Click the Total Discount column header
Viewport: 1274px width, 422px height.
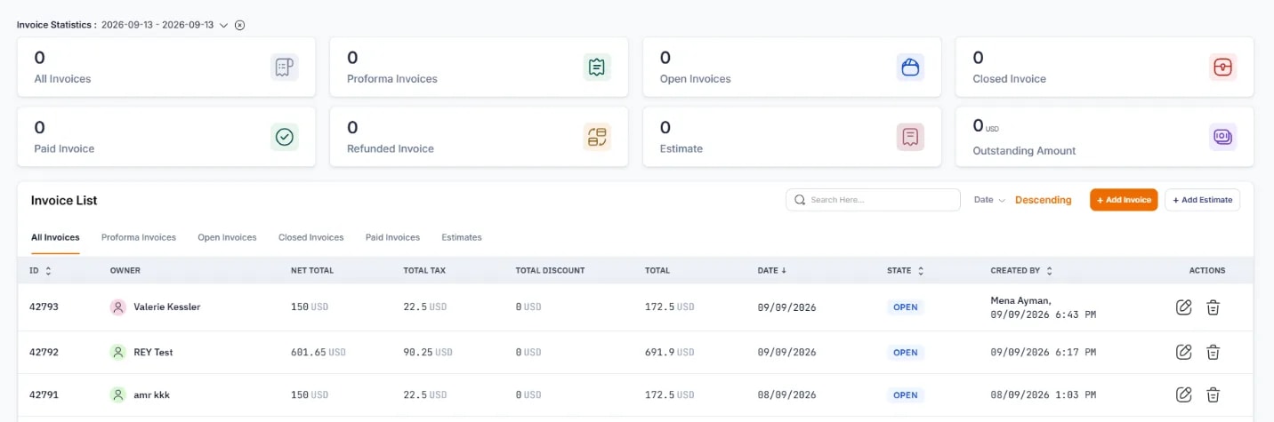click(x=550, y=270)
